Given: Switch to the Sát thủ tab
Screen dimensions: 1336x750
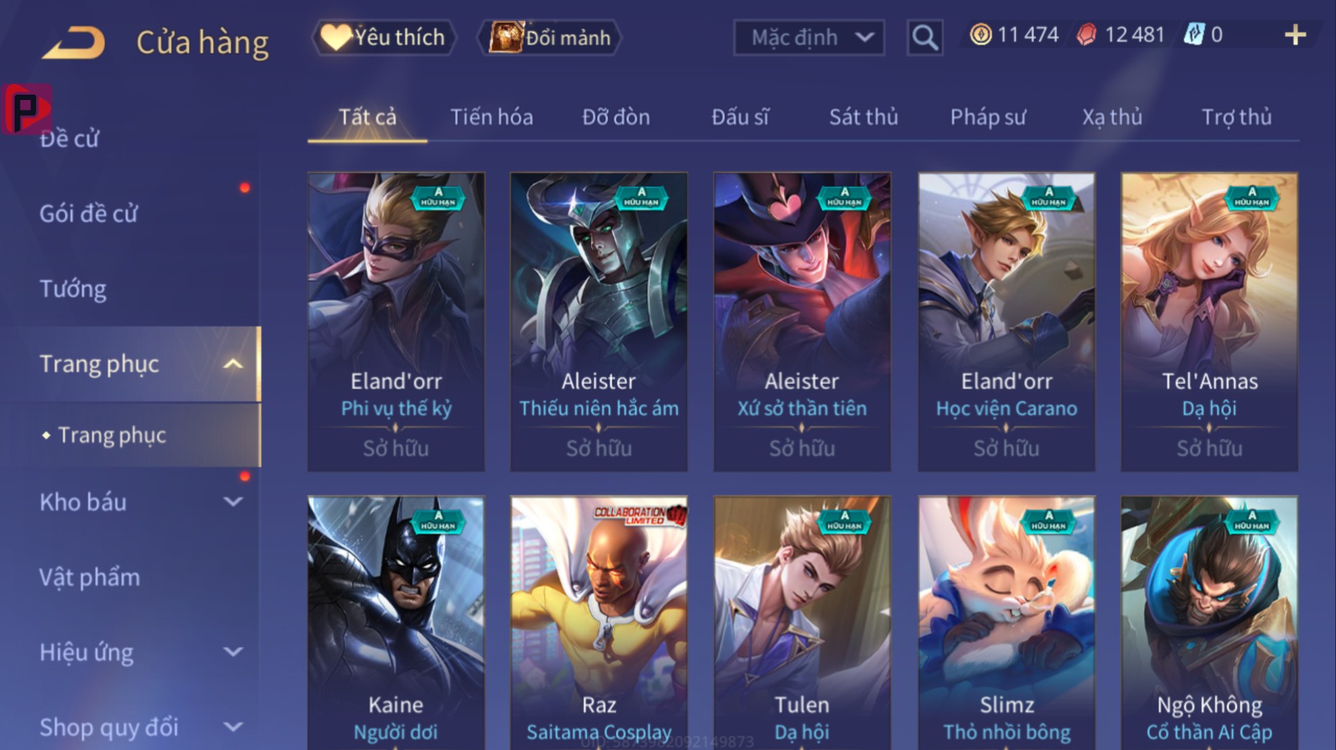Looking at the screenshot, I should (863, 117).
